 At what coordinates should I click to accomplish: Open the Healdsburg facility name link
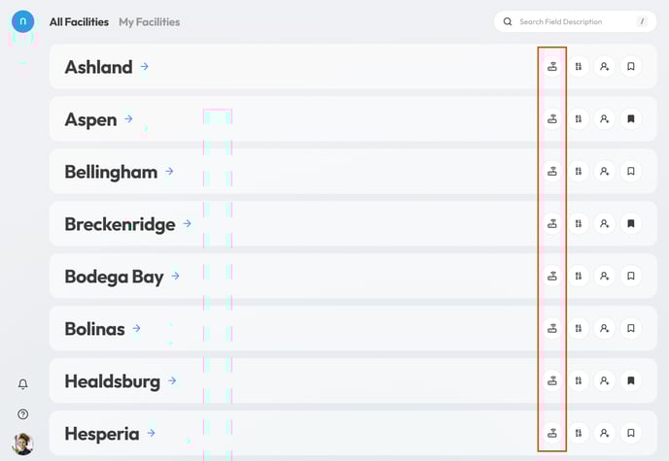112,381
